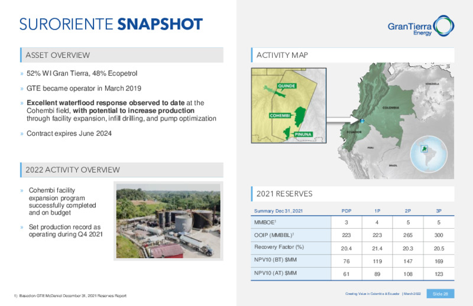Click MMBOE PDP value 3

coord(346,222)
